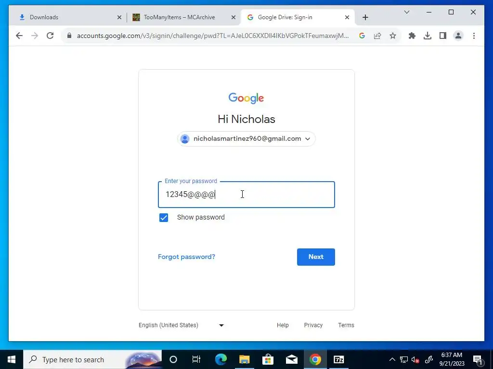Open a new browser tab
Viewport: 493px width, 369px height.
tap(365, 17)
